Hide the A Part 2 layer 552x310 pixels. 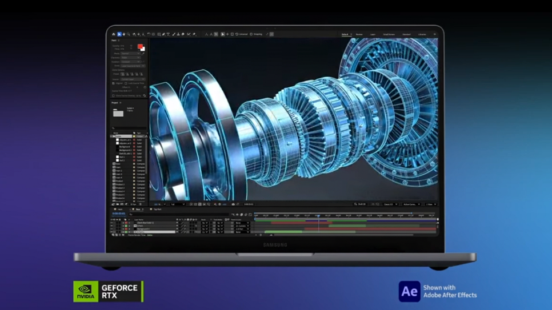tap(111, 232)
